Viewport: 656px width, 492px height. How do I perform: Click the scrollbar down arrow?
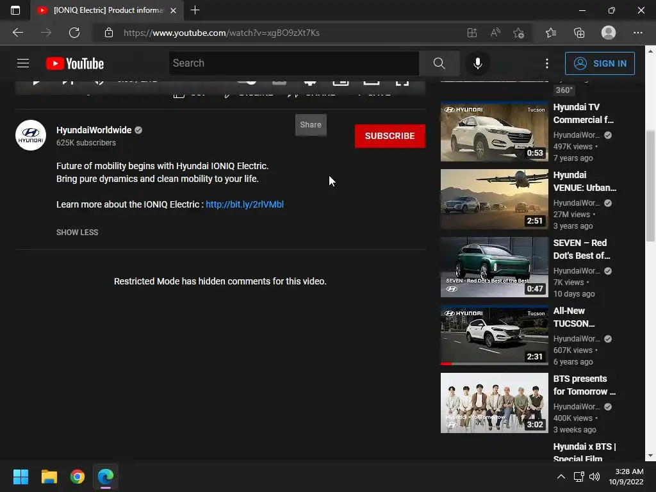(x=650, y=455)
